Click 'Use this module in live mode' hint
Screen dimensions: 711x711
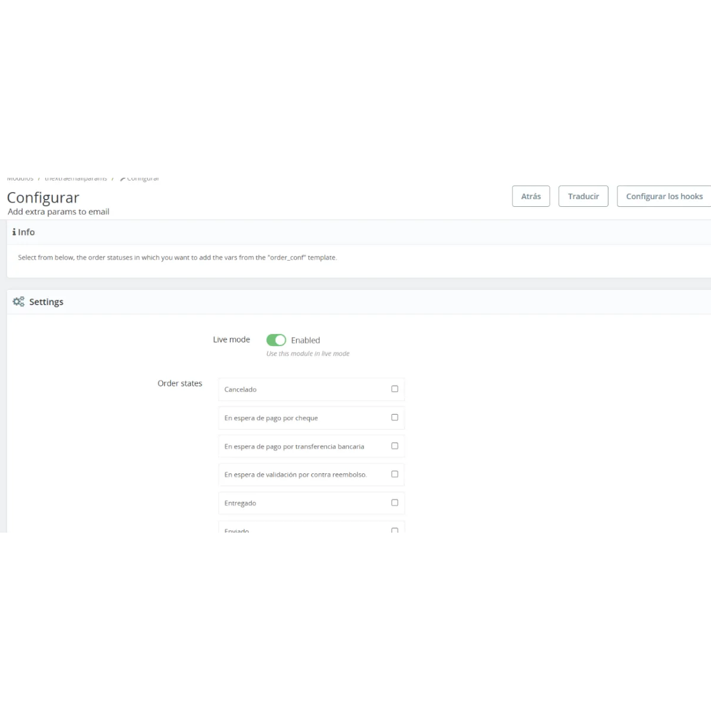[308, 354]
